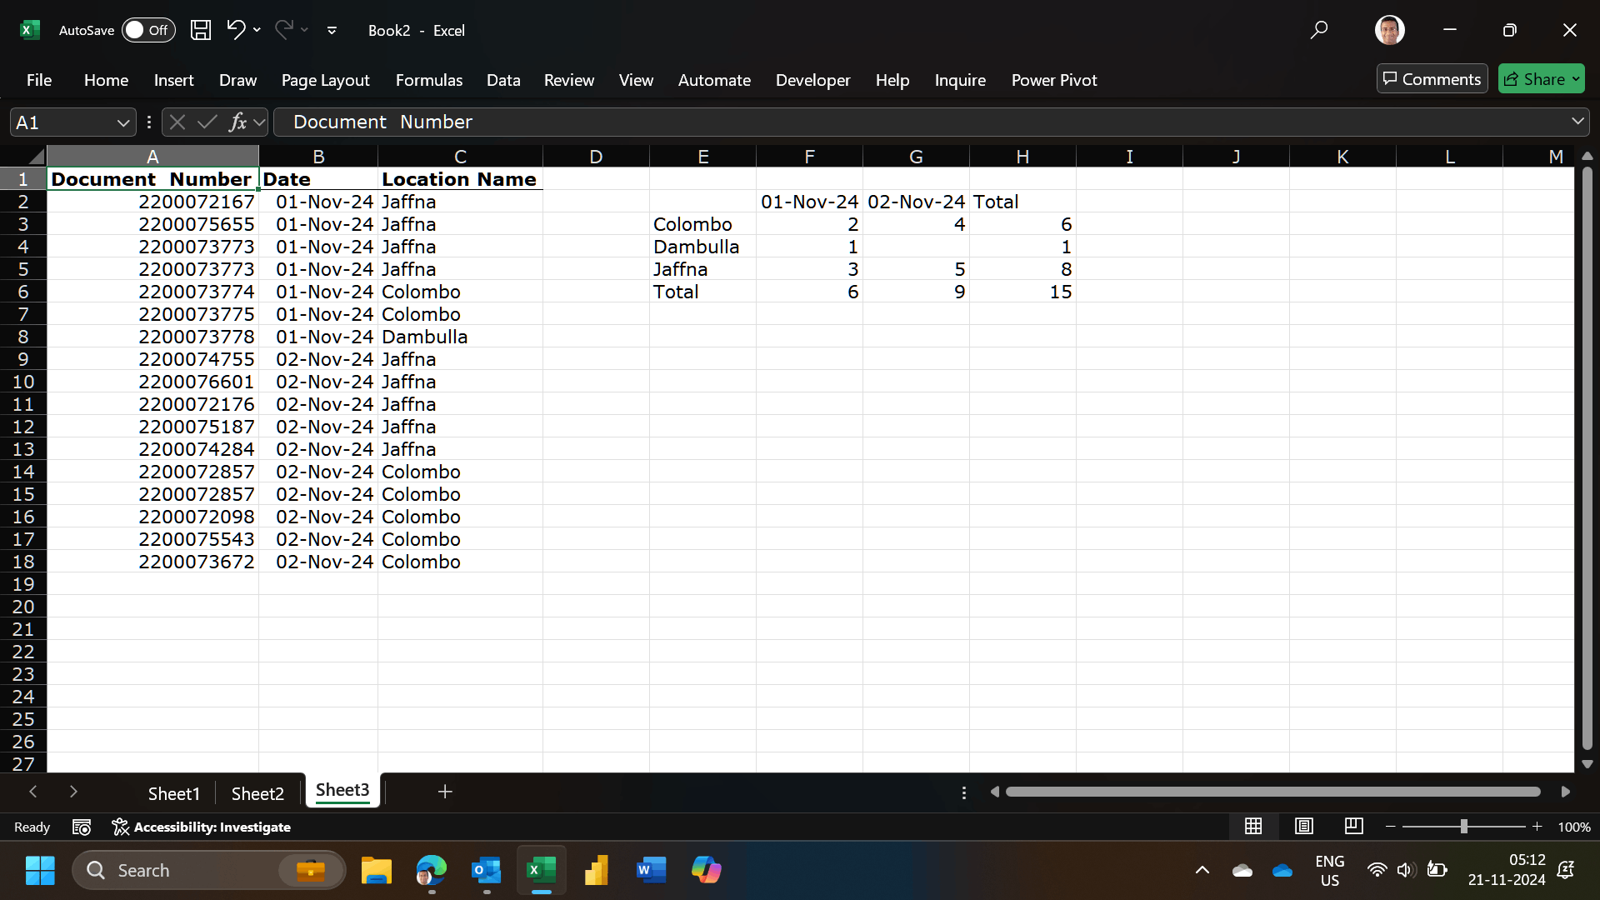Open the Name Box dropdown arrow
This screenshot has width=1600, height=900.
123,122
